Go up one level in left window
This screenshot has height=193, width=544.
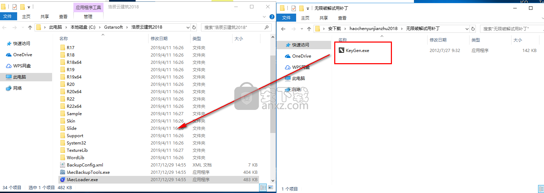(x=30, y=27)
